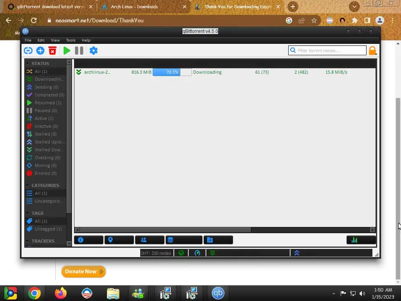Open the Help menu

click(86, 40)
